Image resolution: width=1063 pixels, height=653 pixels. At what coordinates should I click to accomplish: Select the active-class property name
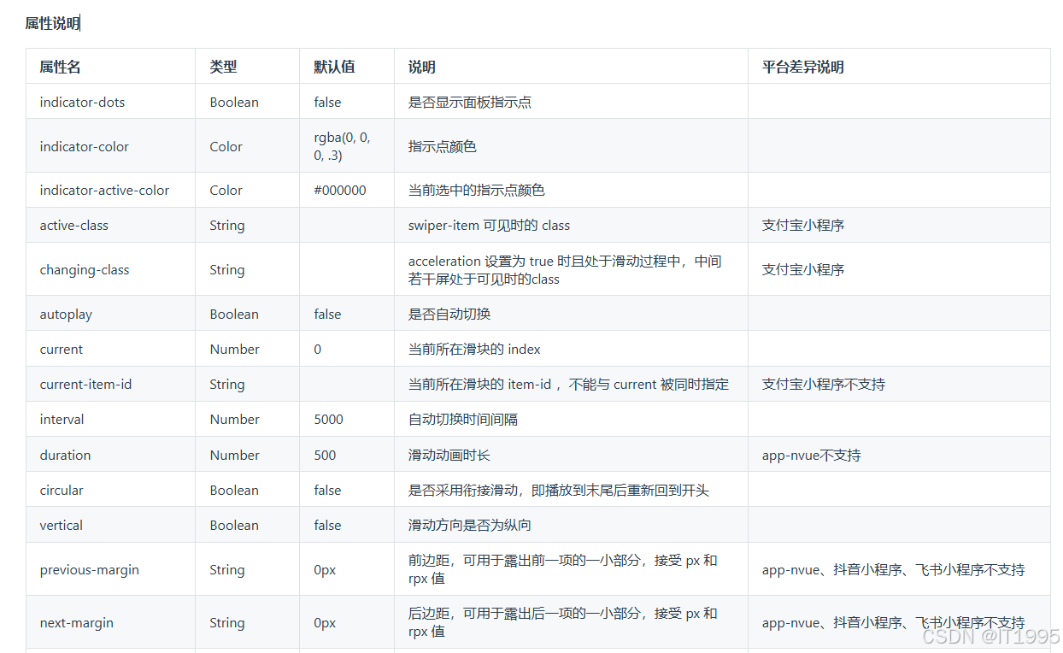click(73, 226)
